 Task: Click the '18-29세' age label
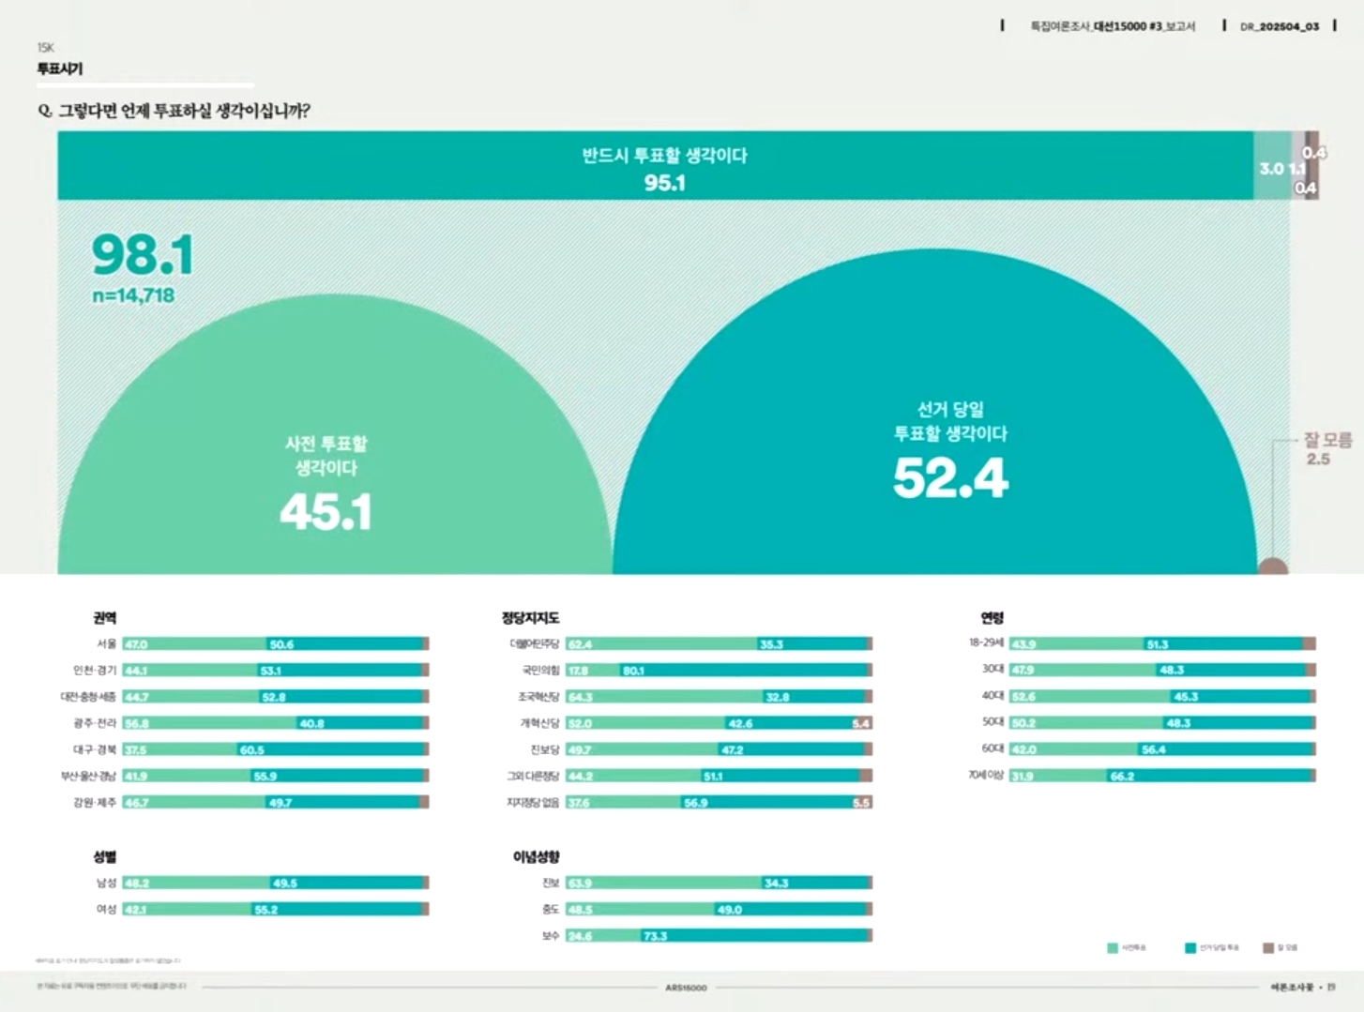(987, 643)
